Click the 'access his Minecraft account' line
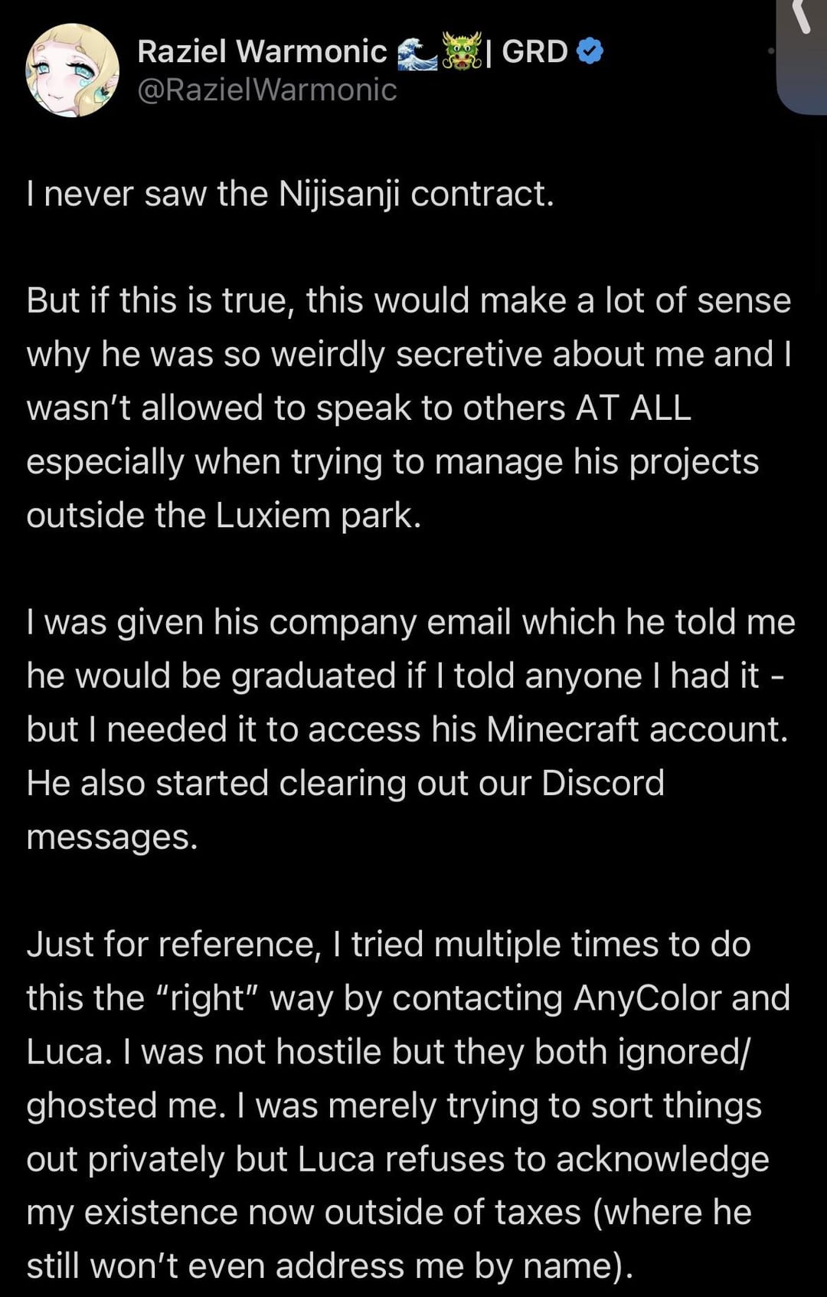This screenshot has width=827, height=1297. pyautogui.click(x=407, y=729)
